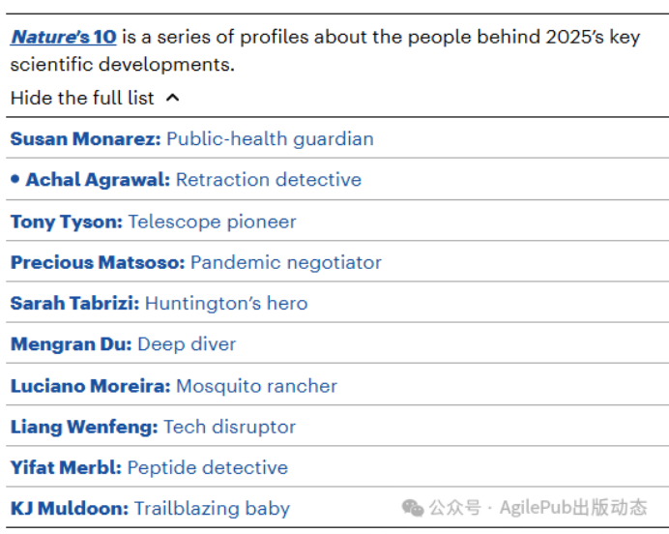Click the 'Hide the full list' label

pos(83,98)
